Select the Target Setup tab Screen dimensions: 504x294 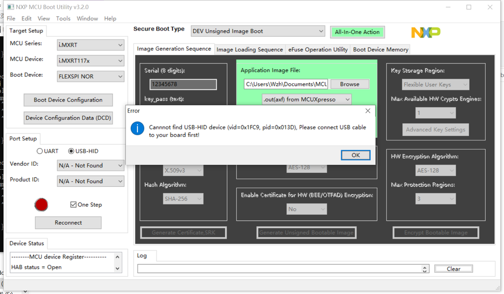tap(26, 30)
